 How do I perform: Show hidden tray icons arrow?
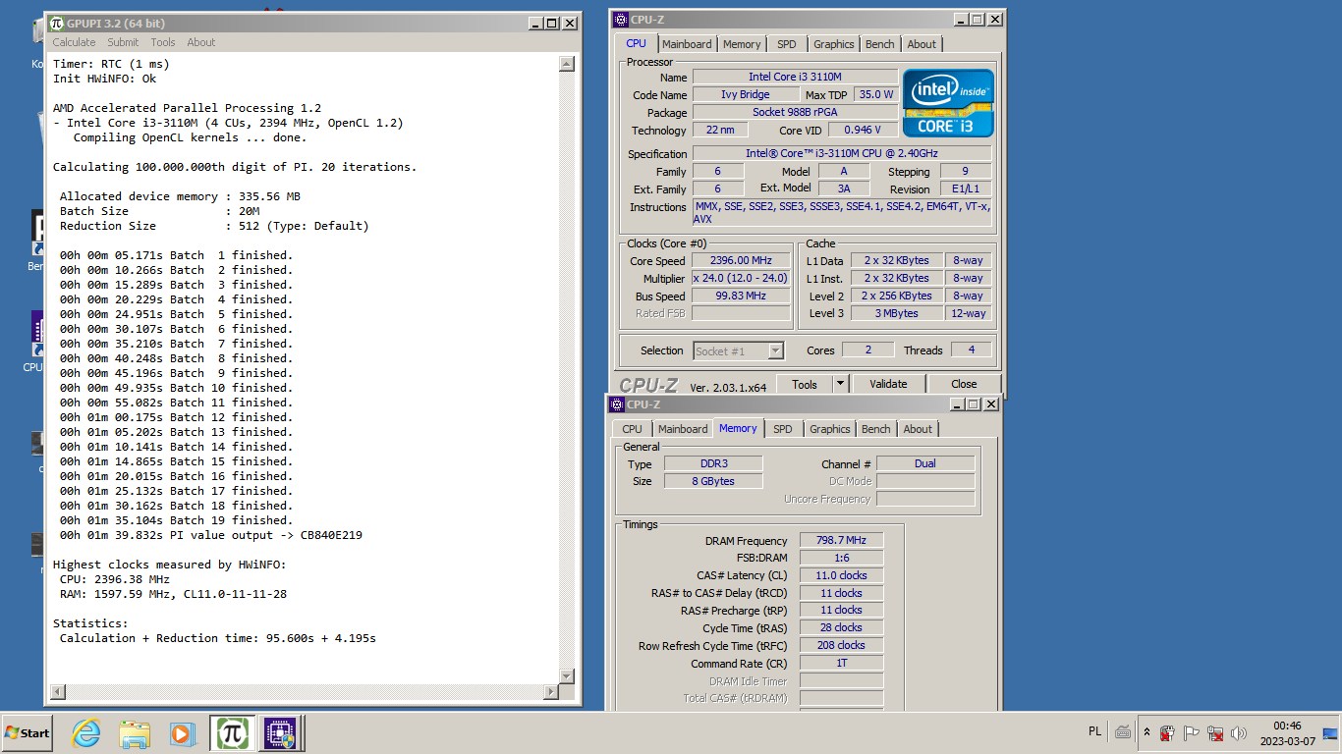coord(1146,732)
